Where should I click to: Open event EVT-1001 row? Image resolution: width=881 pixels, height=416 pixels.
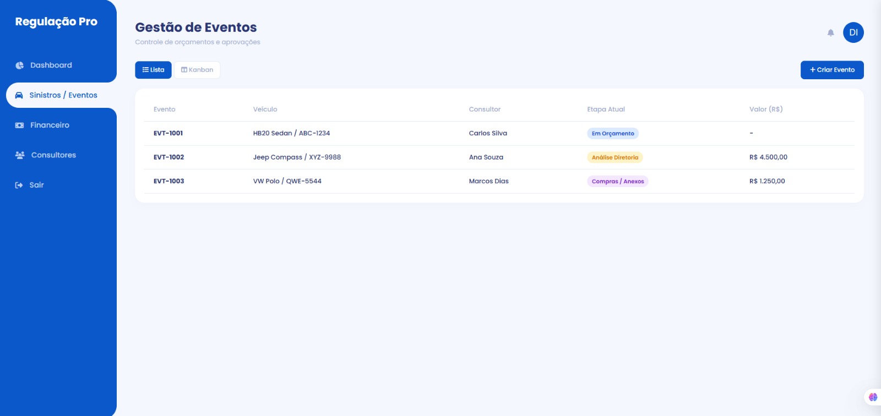[x=168, y=133]
